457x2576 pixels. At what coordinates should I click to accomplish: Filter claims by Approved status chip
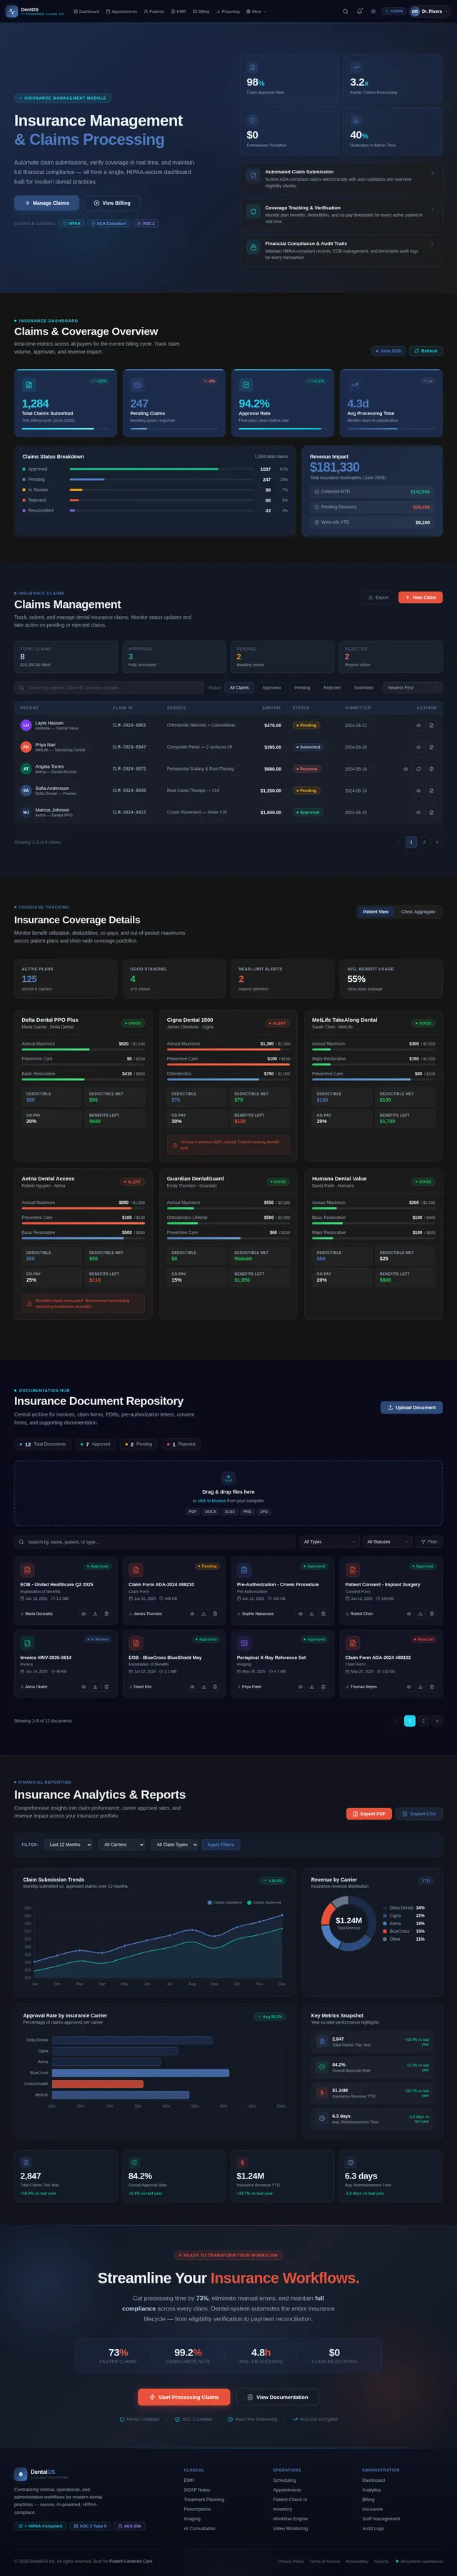[272, 687]
